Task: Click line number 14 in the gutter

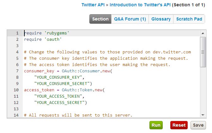Action: pyautogui.click(x=16, y=115)
